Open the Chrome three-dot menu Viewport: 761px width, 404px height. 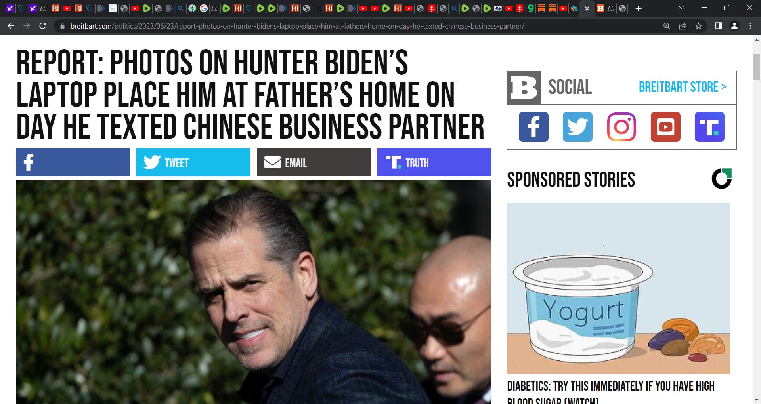(750, 26)
